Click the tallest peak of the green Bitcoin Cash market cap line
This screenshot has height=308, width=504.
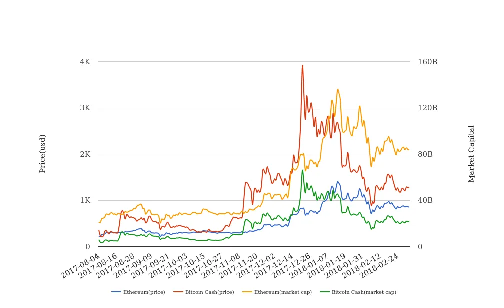(302, 170)
